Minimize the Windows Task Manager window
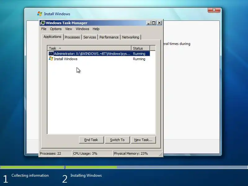This screenshot has width=248, height=186. 148,23
